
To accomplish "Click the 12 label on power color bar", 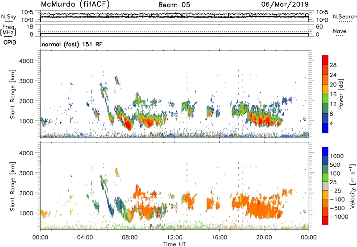I will pos(333,104).
